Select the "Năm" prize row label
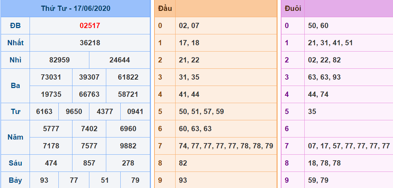 (15, 137)
